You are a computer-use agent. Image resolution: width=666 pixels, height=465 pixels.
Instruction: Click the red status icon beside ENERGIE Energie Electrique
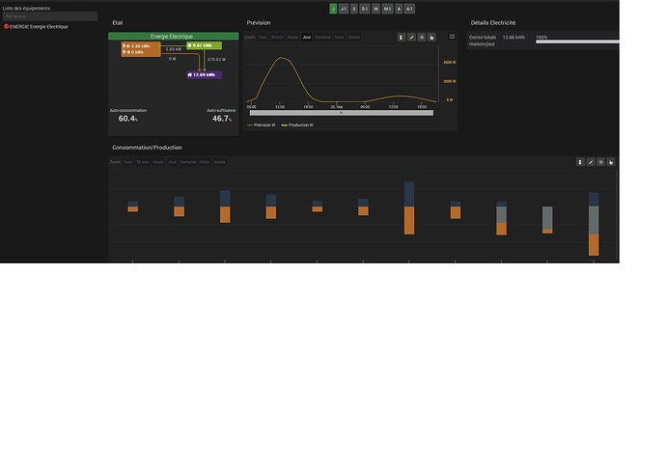pos(7,26)
